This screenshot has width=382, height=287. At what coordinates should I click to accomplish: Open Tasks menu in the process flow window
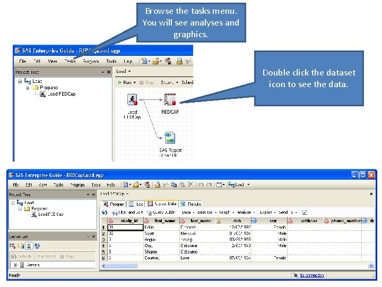(x=70, y=61)
